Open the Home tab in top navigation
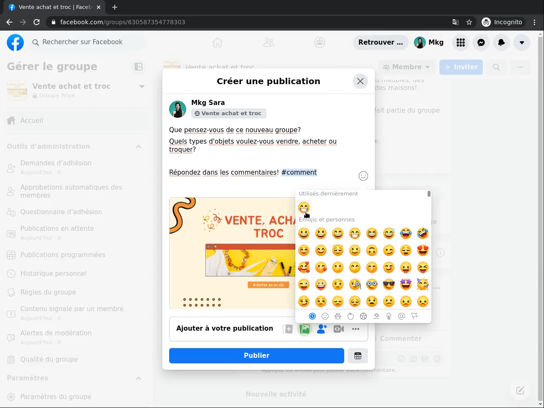The width and height of the screenshot is (544, 408). coord(218,42)
